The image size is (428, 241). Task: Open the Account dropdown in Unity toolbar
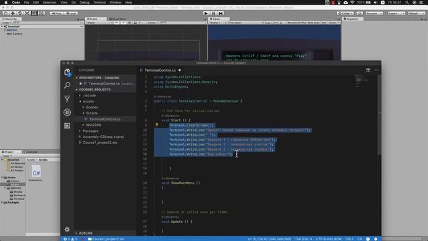(x=374, y=13)
